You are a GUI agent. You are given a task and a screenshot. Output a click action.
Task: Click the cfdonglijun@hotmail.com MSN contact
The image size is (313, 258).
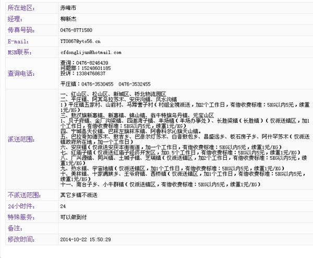[91, 52]
